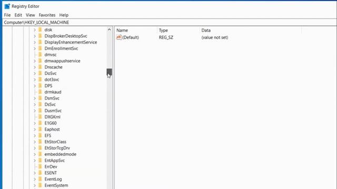
Task: Click the DoSvc folder icon
Action: pyautogui.click(x=40, y=73)
